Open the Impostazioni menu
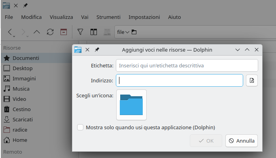Screen dimensions: 276x158 [144, 17]
